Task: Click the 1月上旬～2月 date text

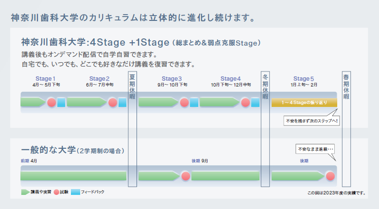Action: point(304,85)
